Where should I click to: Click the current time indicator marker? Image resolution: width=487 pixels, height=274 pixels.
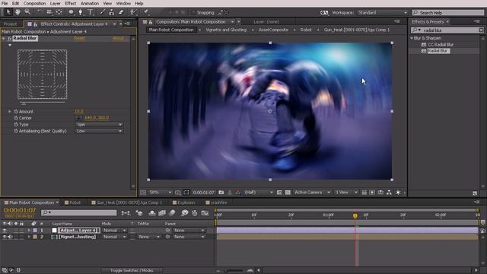point(355,215)
